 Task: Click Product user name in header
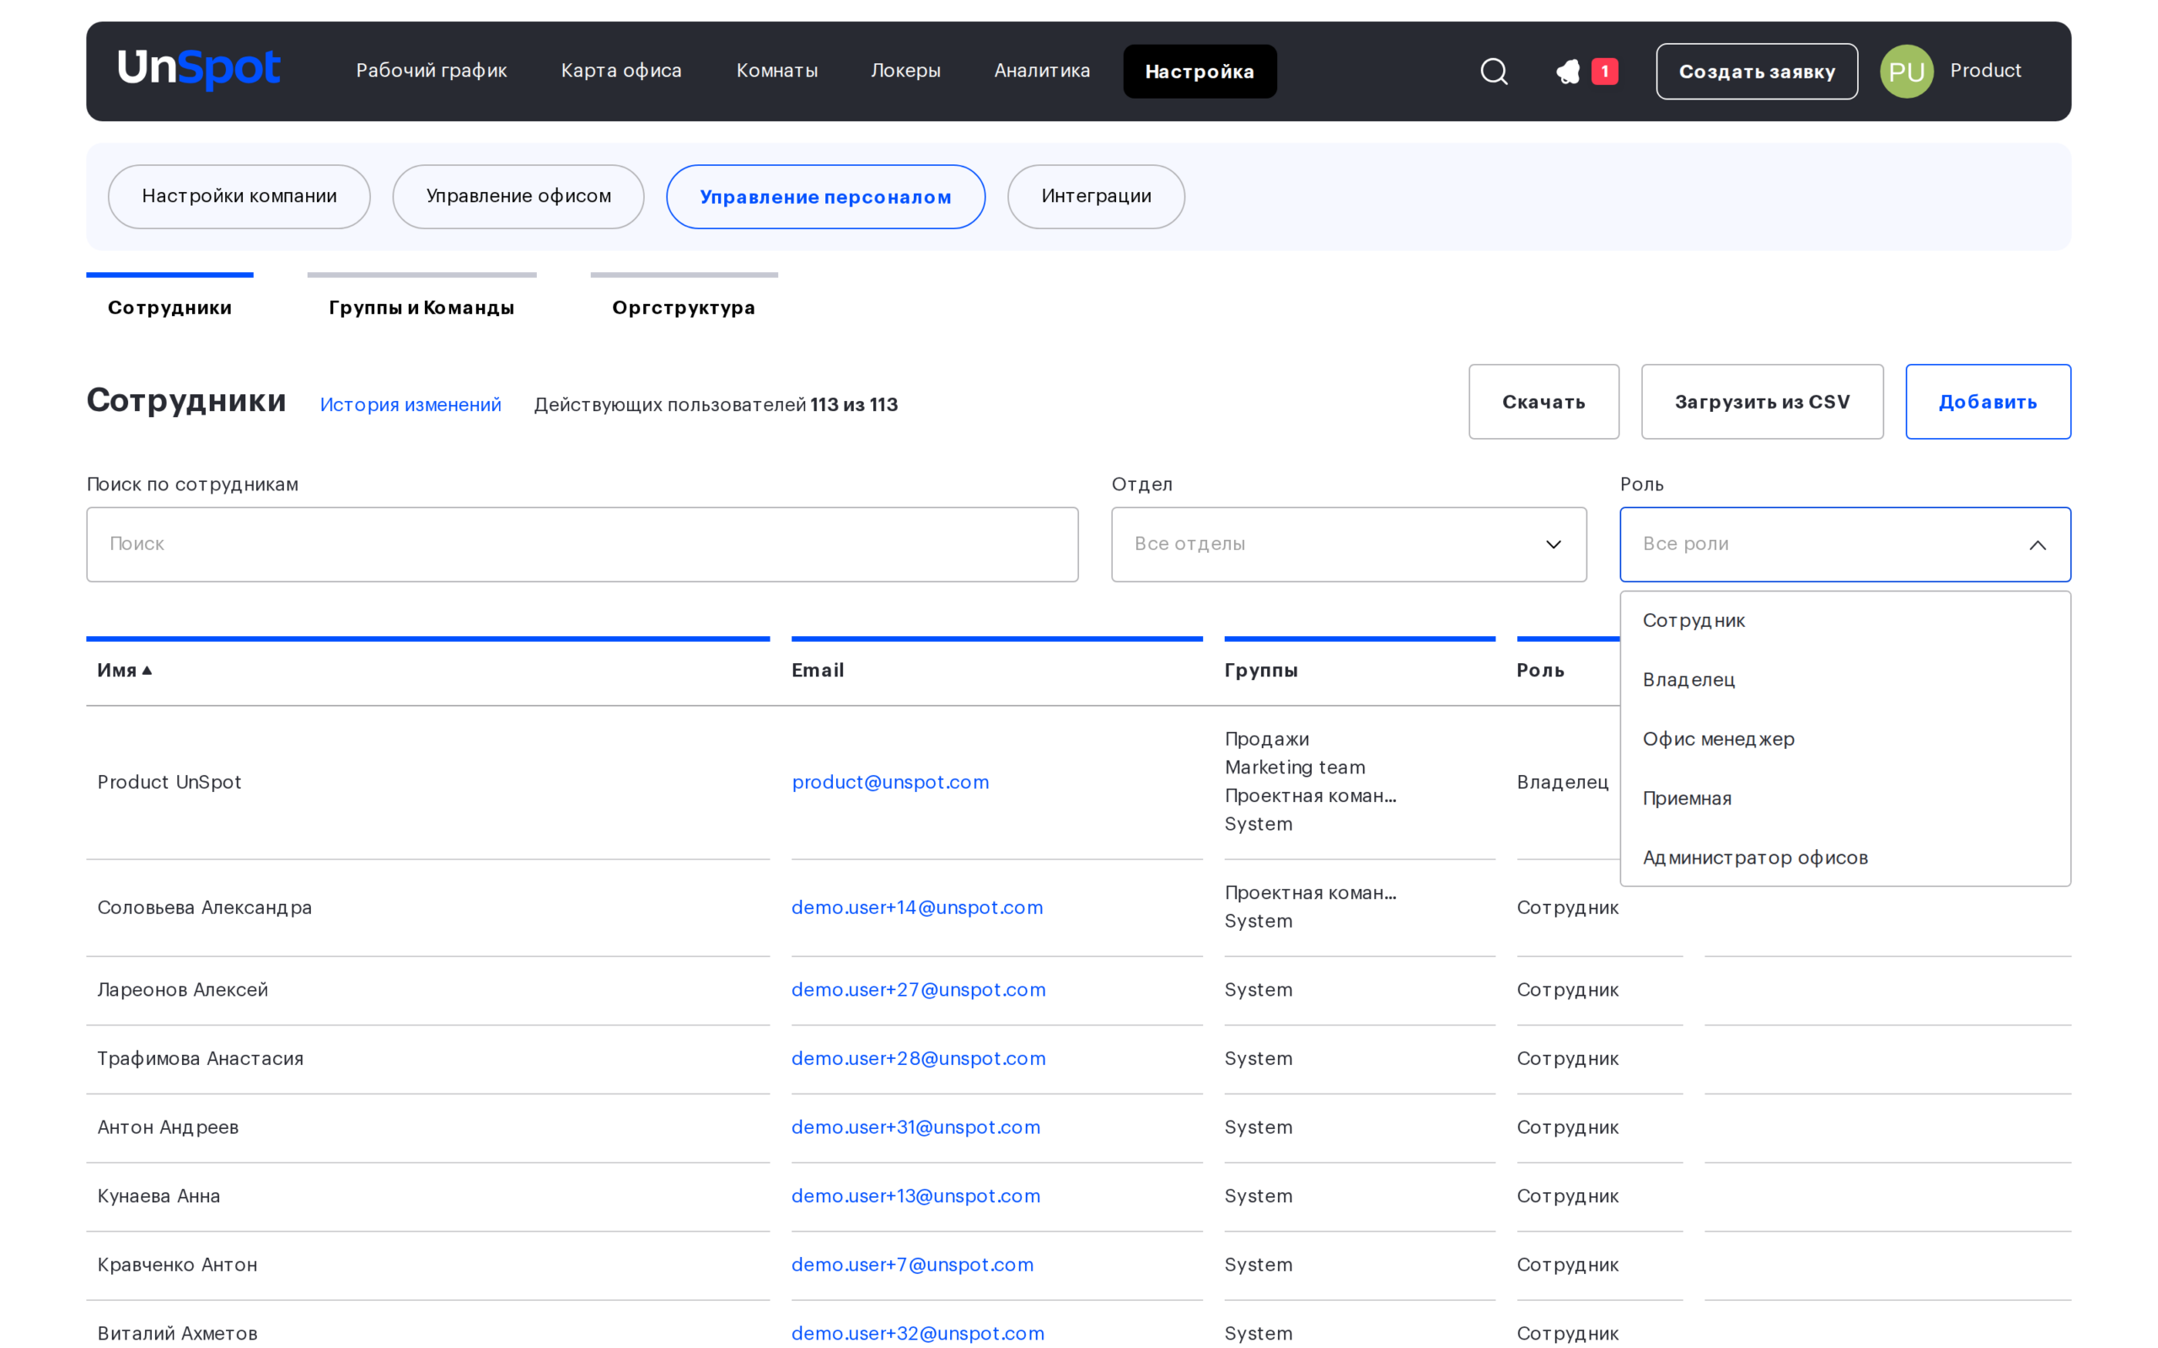1985,71
